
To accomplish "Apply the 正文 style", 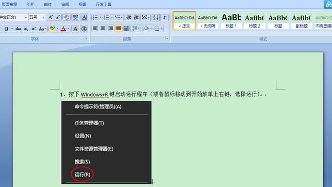I will coord(184,21).
